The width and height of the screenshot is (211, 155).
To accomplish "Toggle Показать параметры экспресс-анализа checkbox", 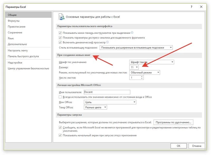I will click(60, 38).
